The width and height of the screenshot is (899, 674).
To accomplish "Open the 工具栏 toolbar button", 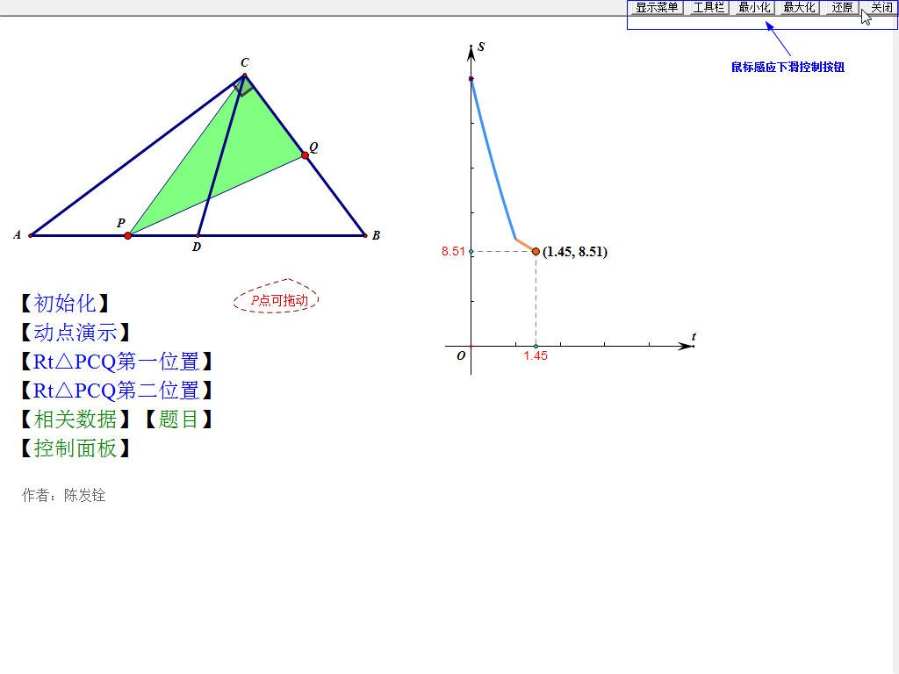I will (708, 8).
